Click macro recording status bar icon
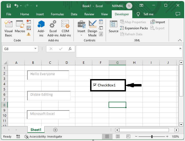The image size is (185, 141). click(x=18, y=137)
